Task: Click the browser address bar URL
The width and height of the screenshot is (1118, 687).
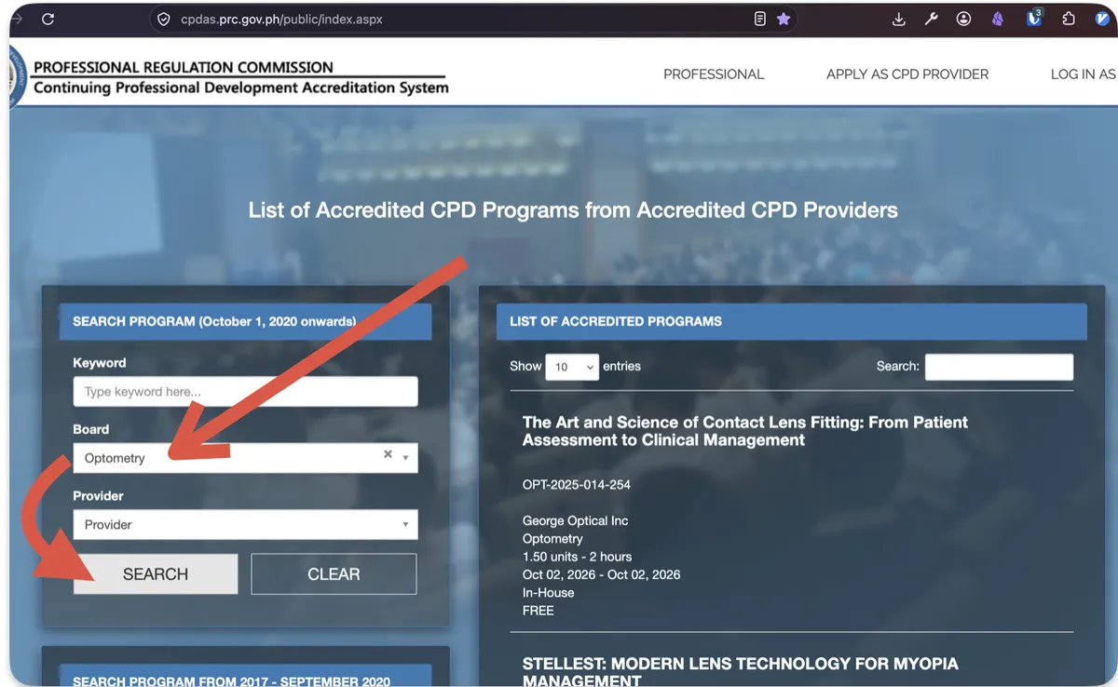Action: 281,19
